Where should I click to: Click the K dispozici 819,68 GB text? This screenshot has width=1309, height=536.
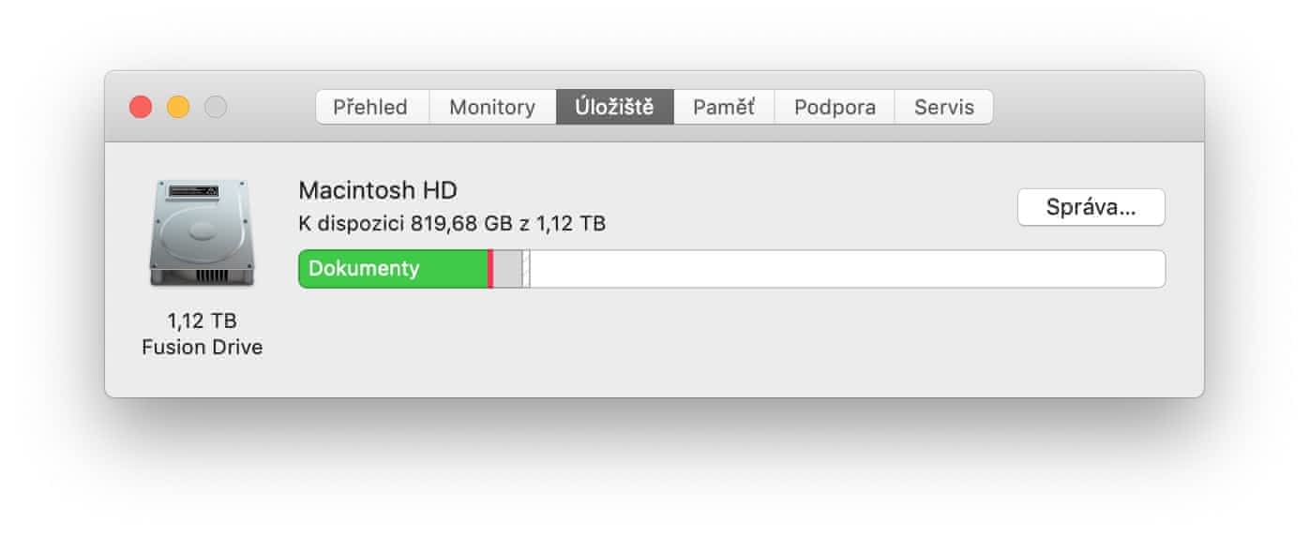point(451,223)
